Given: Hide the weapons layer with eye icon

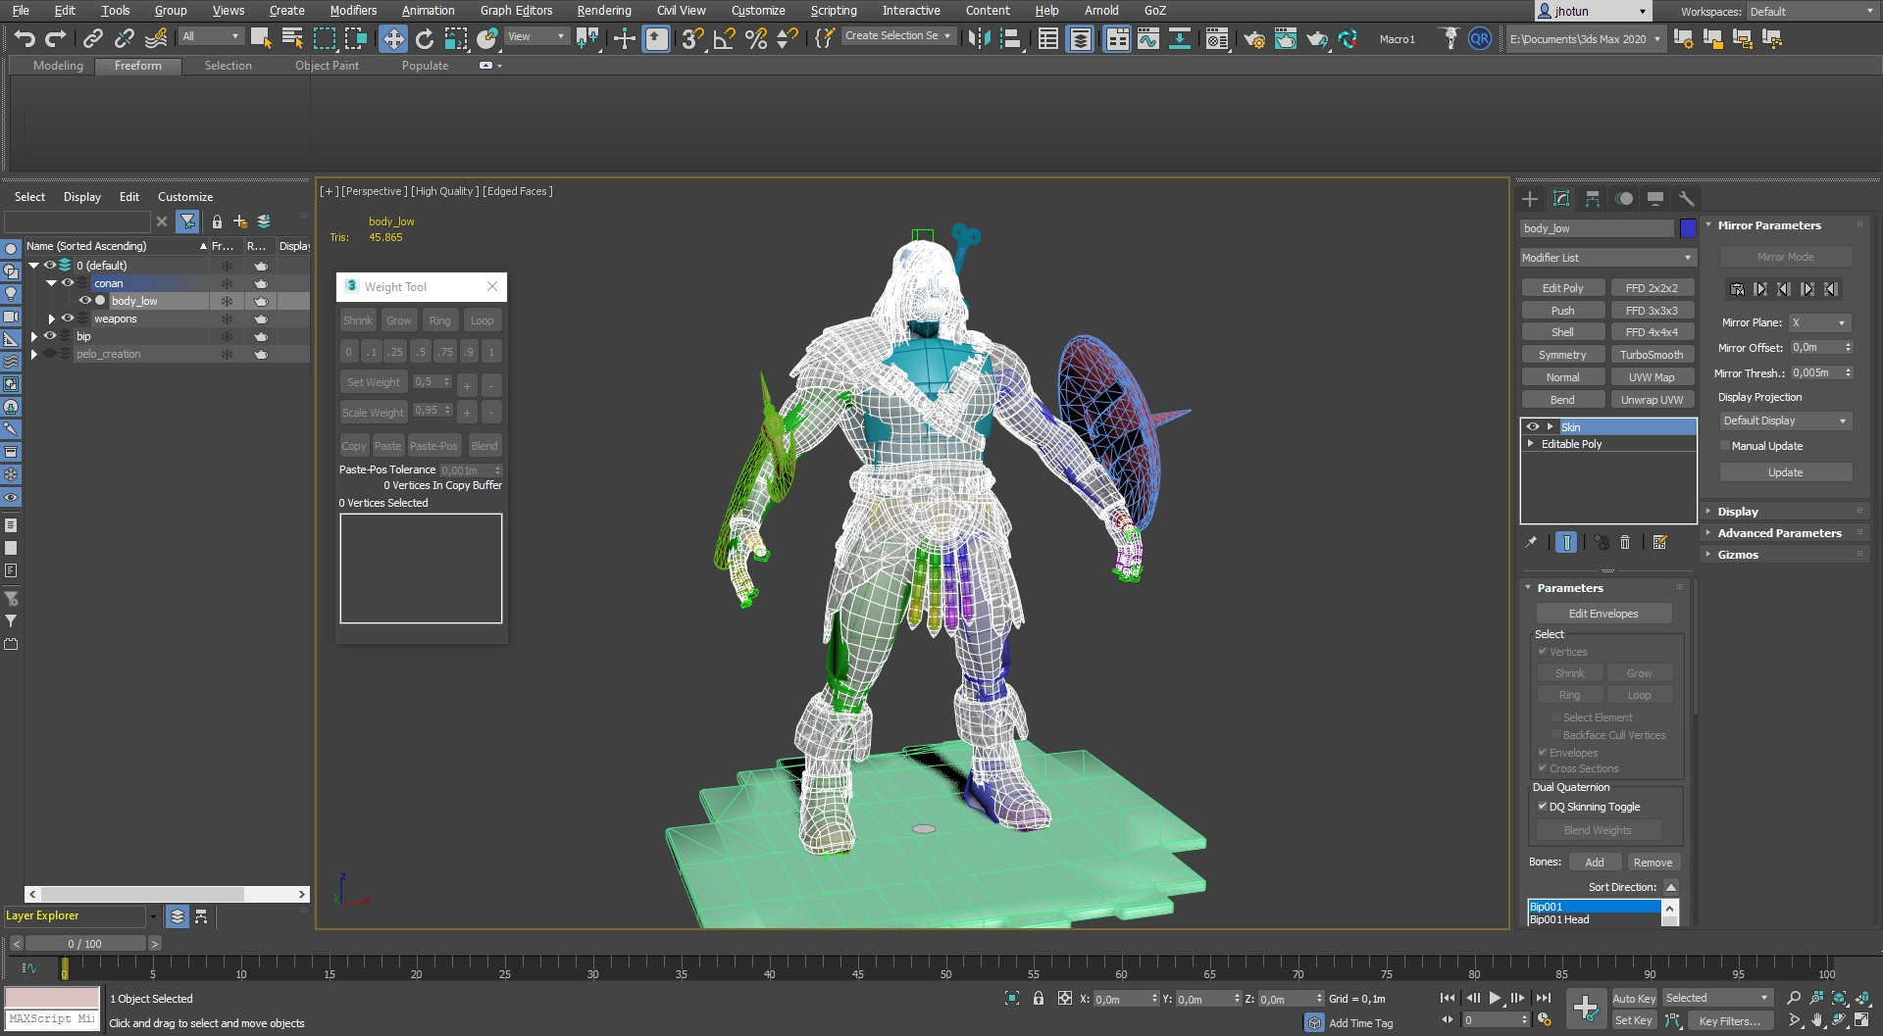Looking at the screenshot, I should point(68,319).
